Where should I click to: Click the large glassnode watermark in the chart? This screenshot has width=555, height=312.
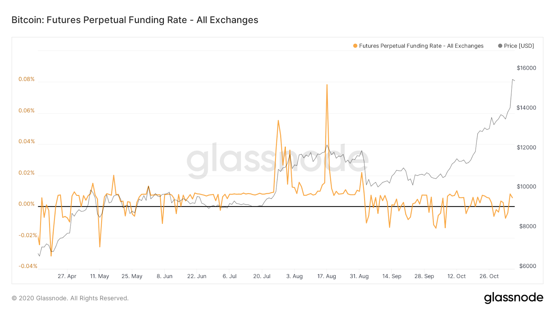277,160
